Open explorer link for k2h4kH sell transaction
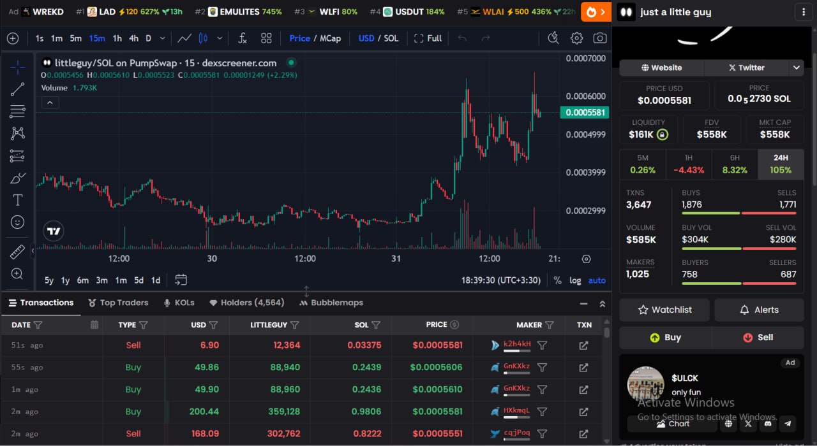Viewport: 817px width, 446px height. pyautogui.click(x=583, y=345)
